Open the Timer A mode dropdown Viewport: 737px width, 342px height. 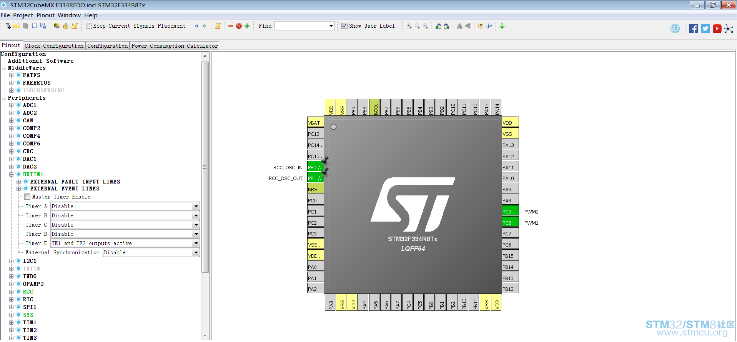tap(196, 207)
